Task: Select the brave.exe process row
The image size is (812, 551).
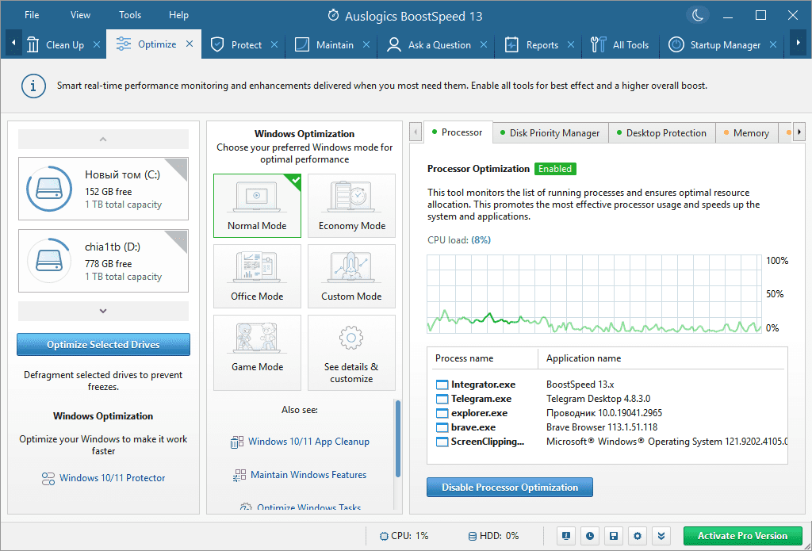Action: pos(610,427)
